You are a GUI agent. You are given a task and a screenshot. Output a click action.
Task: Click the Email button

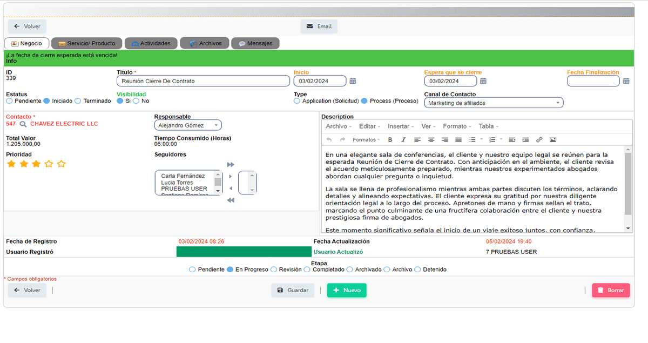click(319, 26)
